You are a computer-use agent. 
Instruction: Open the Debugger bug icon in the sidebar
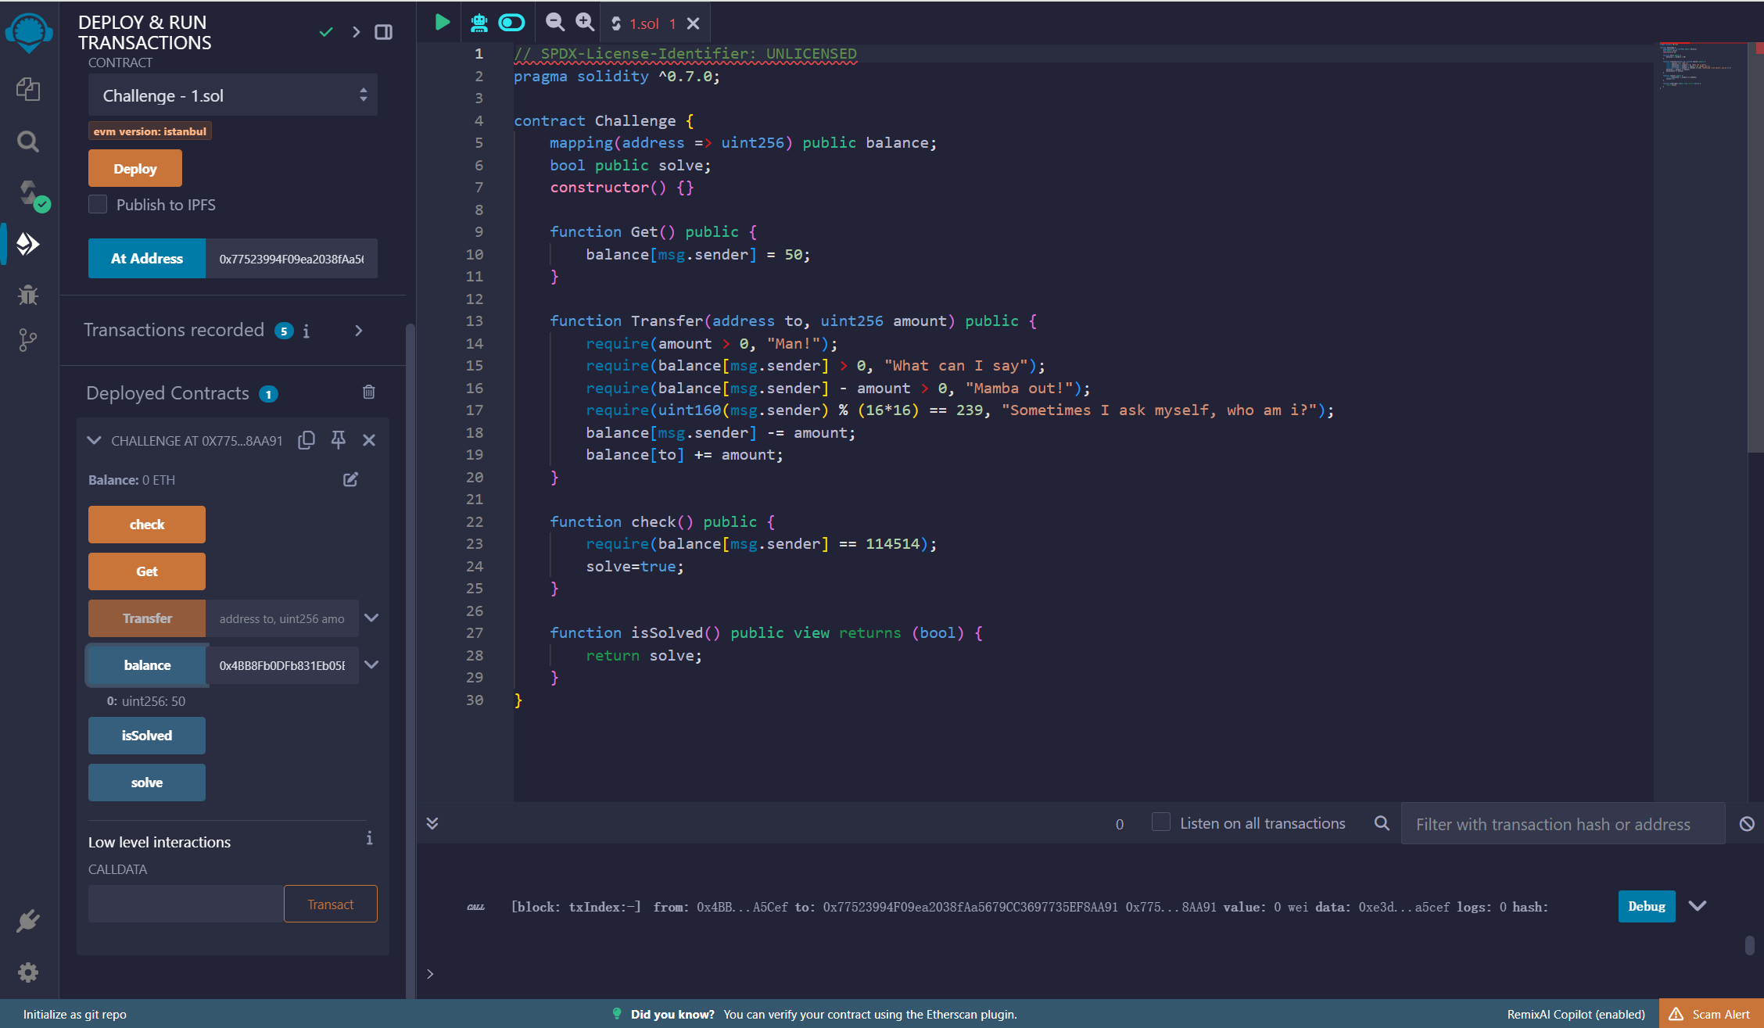[x=28, y=295]
